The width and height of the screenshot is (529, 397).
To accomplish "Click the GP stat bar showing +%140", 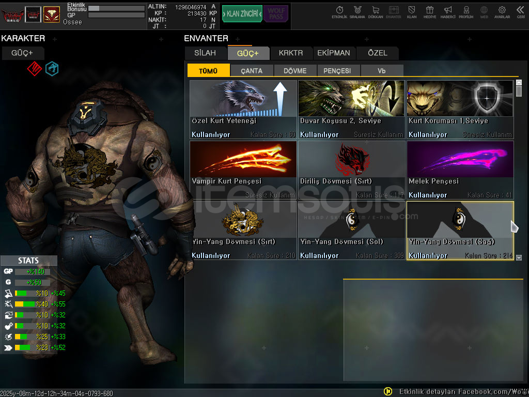I will pos(33,271).
